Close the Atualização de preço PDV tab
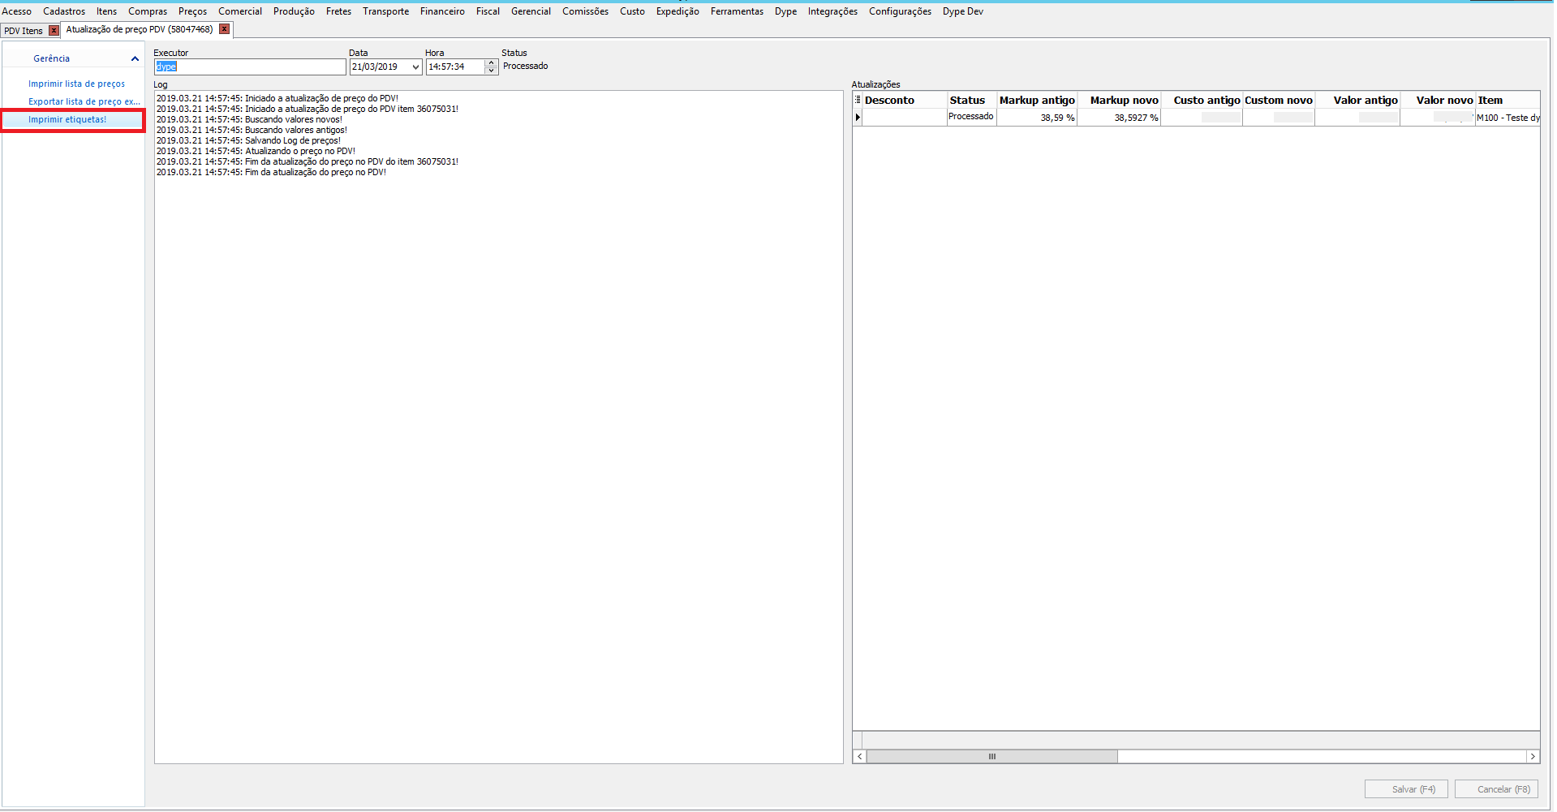 point(225,29)
